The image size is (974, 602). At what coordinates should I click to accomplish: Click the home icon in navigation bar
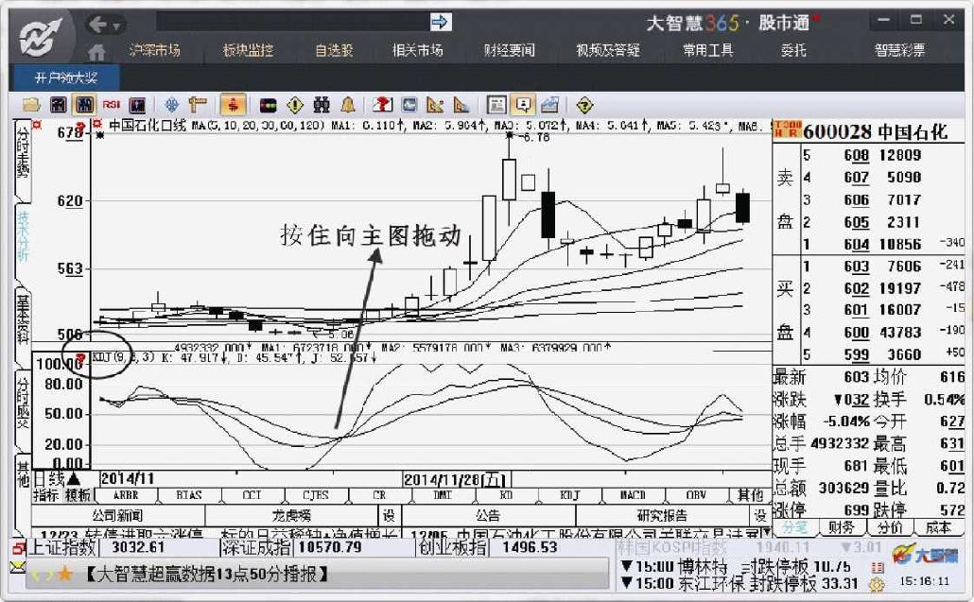point(96,51)
